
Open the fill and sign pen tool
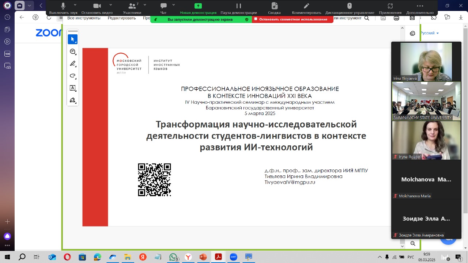[72, 100]
